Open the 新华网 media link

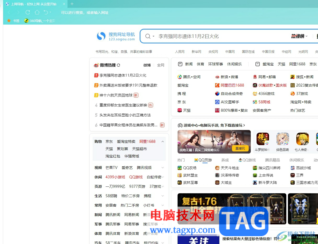(196, 52)
